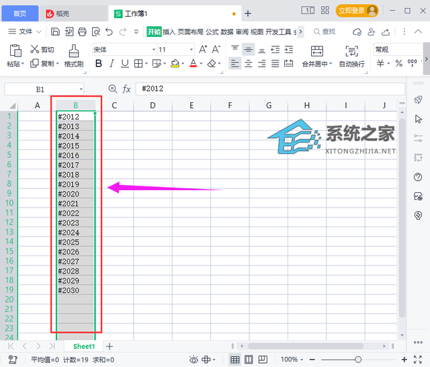
Task: Click decrease indent icon
Action: point(275,50)
